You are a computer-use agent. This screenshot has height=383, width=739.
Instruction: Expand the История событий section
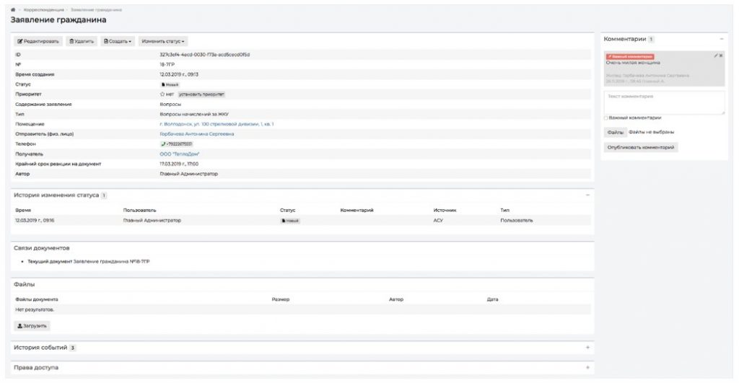(x=587, y=348)
